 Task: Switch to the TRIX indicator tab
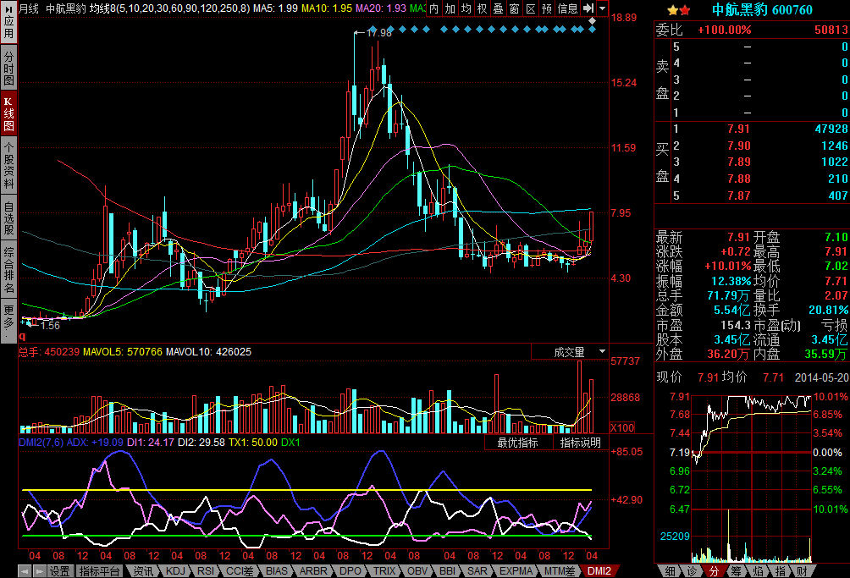[384, 571]
